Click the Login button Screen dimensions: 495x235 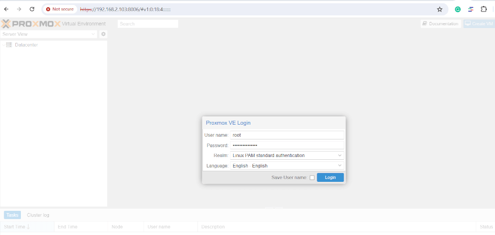330,177
